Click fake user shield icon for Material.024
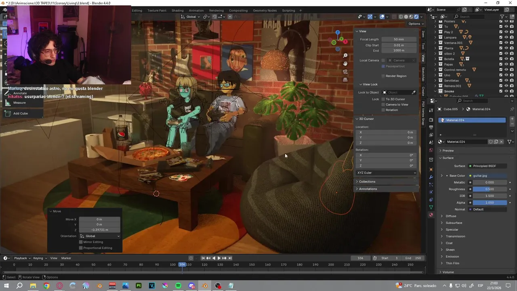Image resolution: width=517 pixels, height=291 pixels. (491, 141)
